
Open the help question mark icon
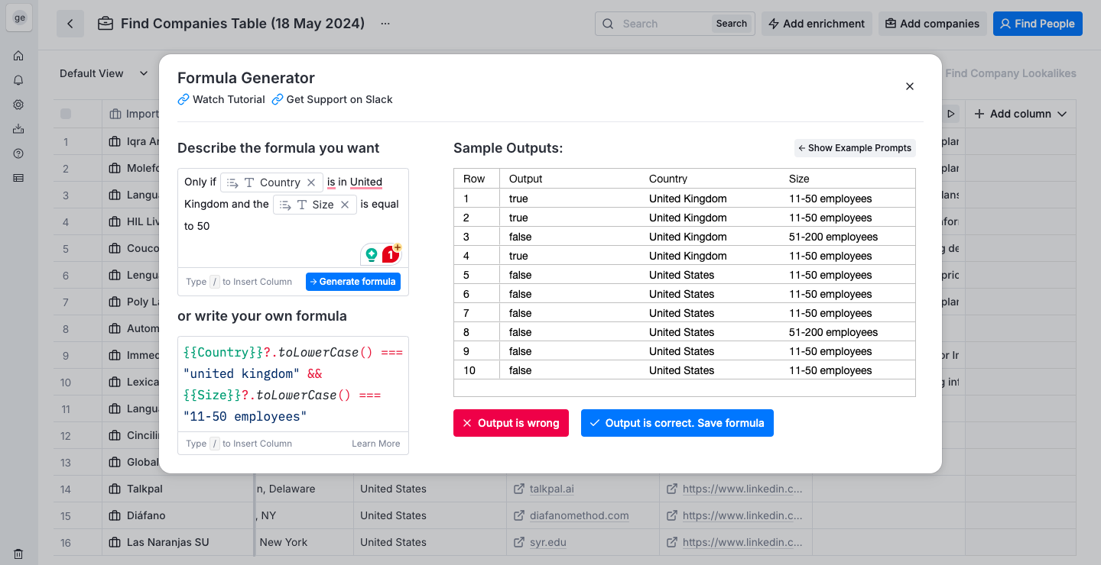click(18, 153)
